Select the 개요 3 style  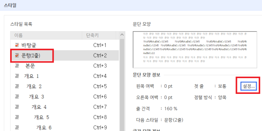click(x=65, y=97)
